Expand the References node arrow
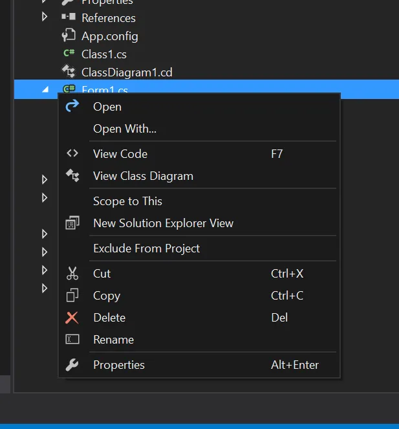This screenshot has width=399, height=429. pyautogui.click(x=45, y=16)
